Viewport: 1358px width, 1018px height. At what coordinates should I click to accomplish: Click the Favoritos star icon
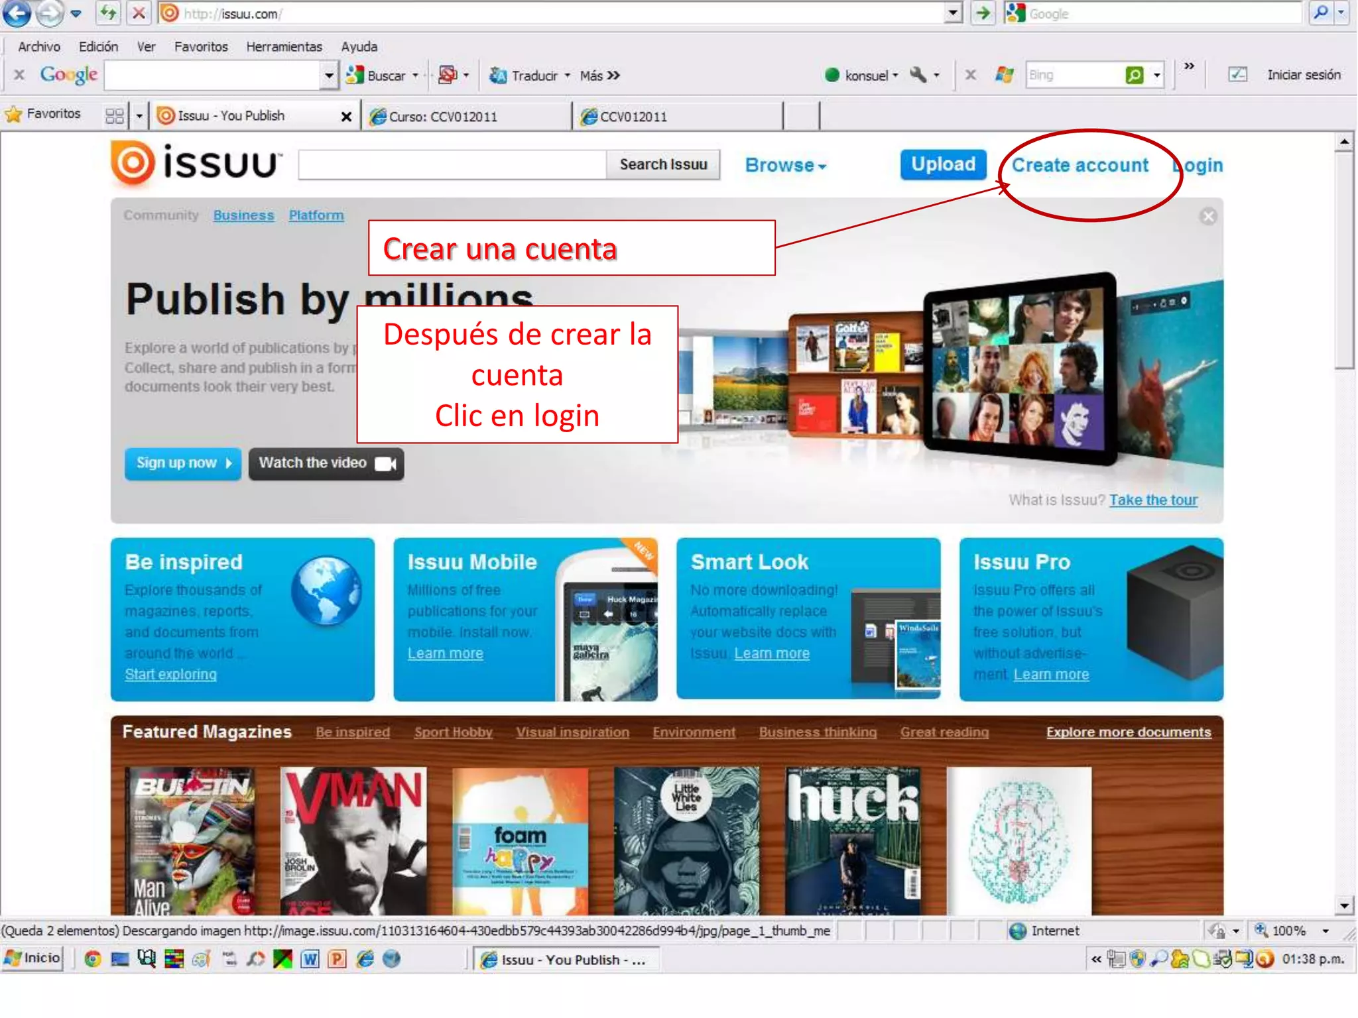[13, 115]
